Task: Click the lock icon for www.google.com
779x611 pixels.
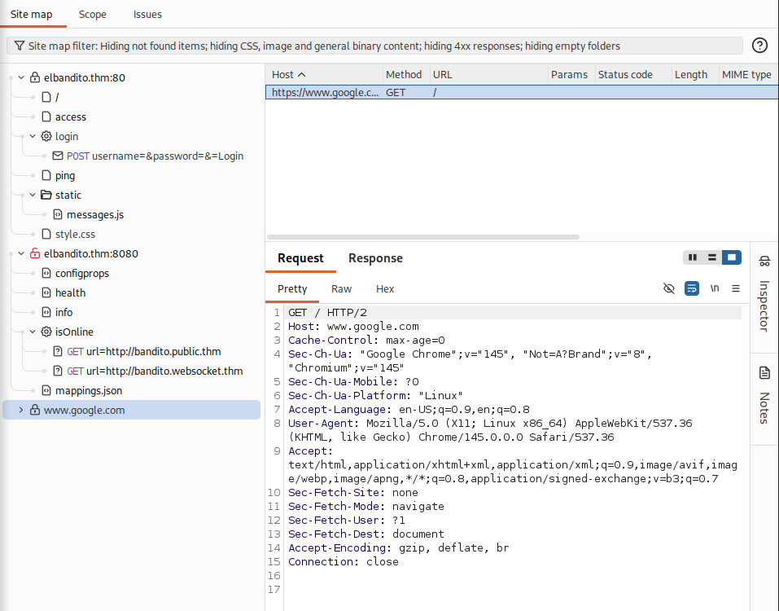Action: point(35,410)
